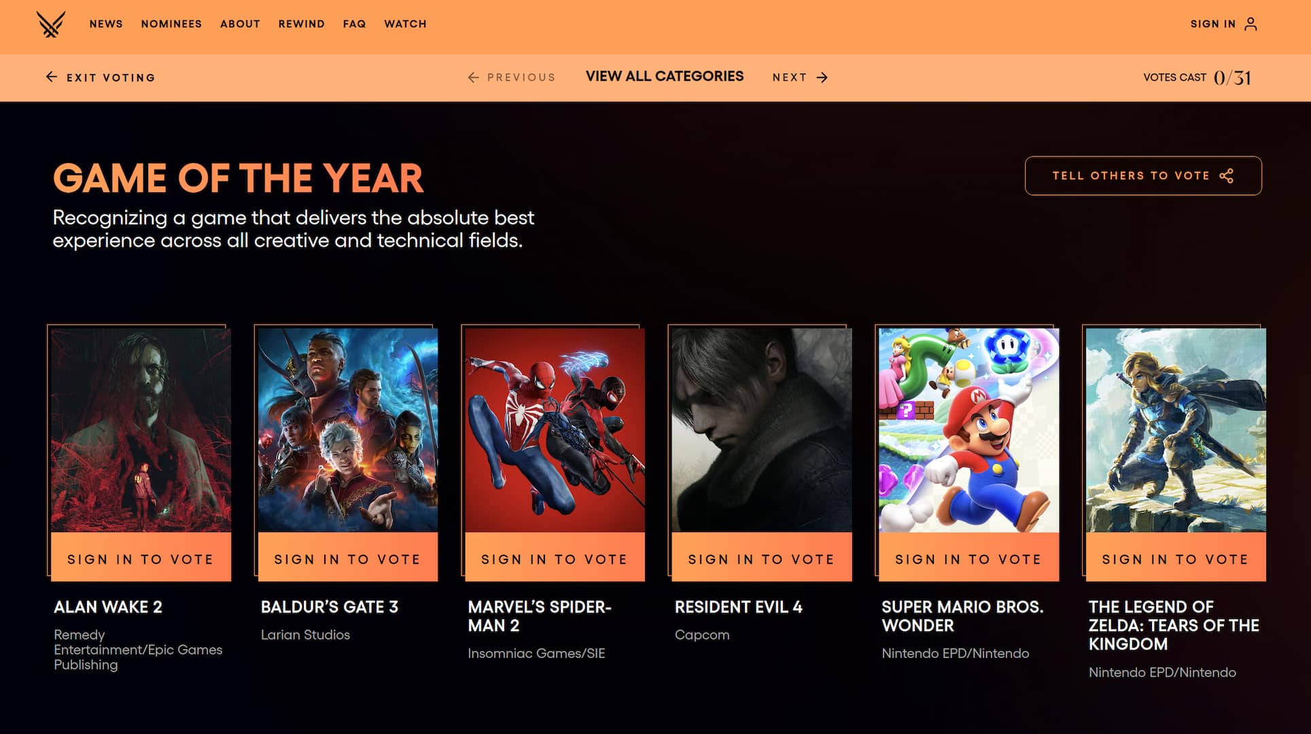Viewport: 1311px width, 734px height.
Task: Click The Game Awards logo icon
Action: coord(51,24)
